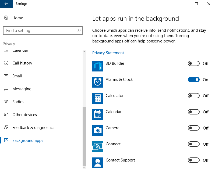Go back with the arrow button
Image resolution: width=215 pixels, height=169 pixels.
point(6,4)
